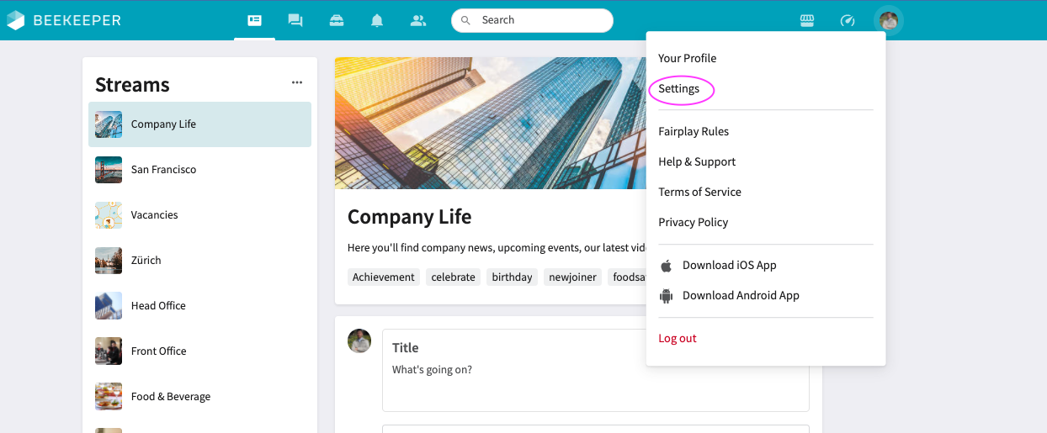
Task: Open the Chats icon in navbar
Action: point(295,20)
